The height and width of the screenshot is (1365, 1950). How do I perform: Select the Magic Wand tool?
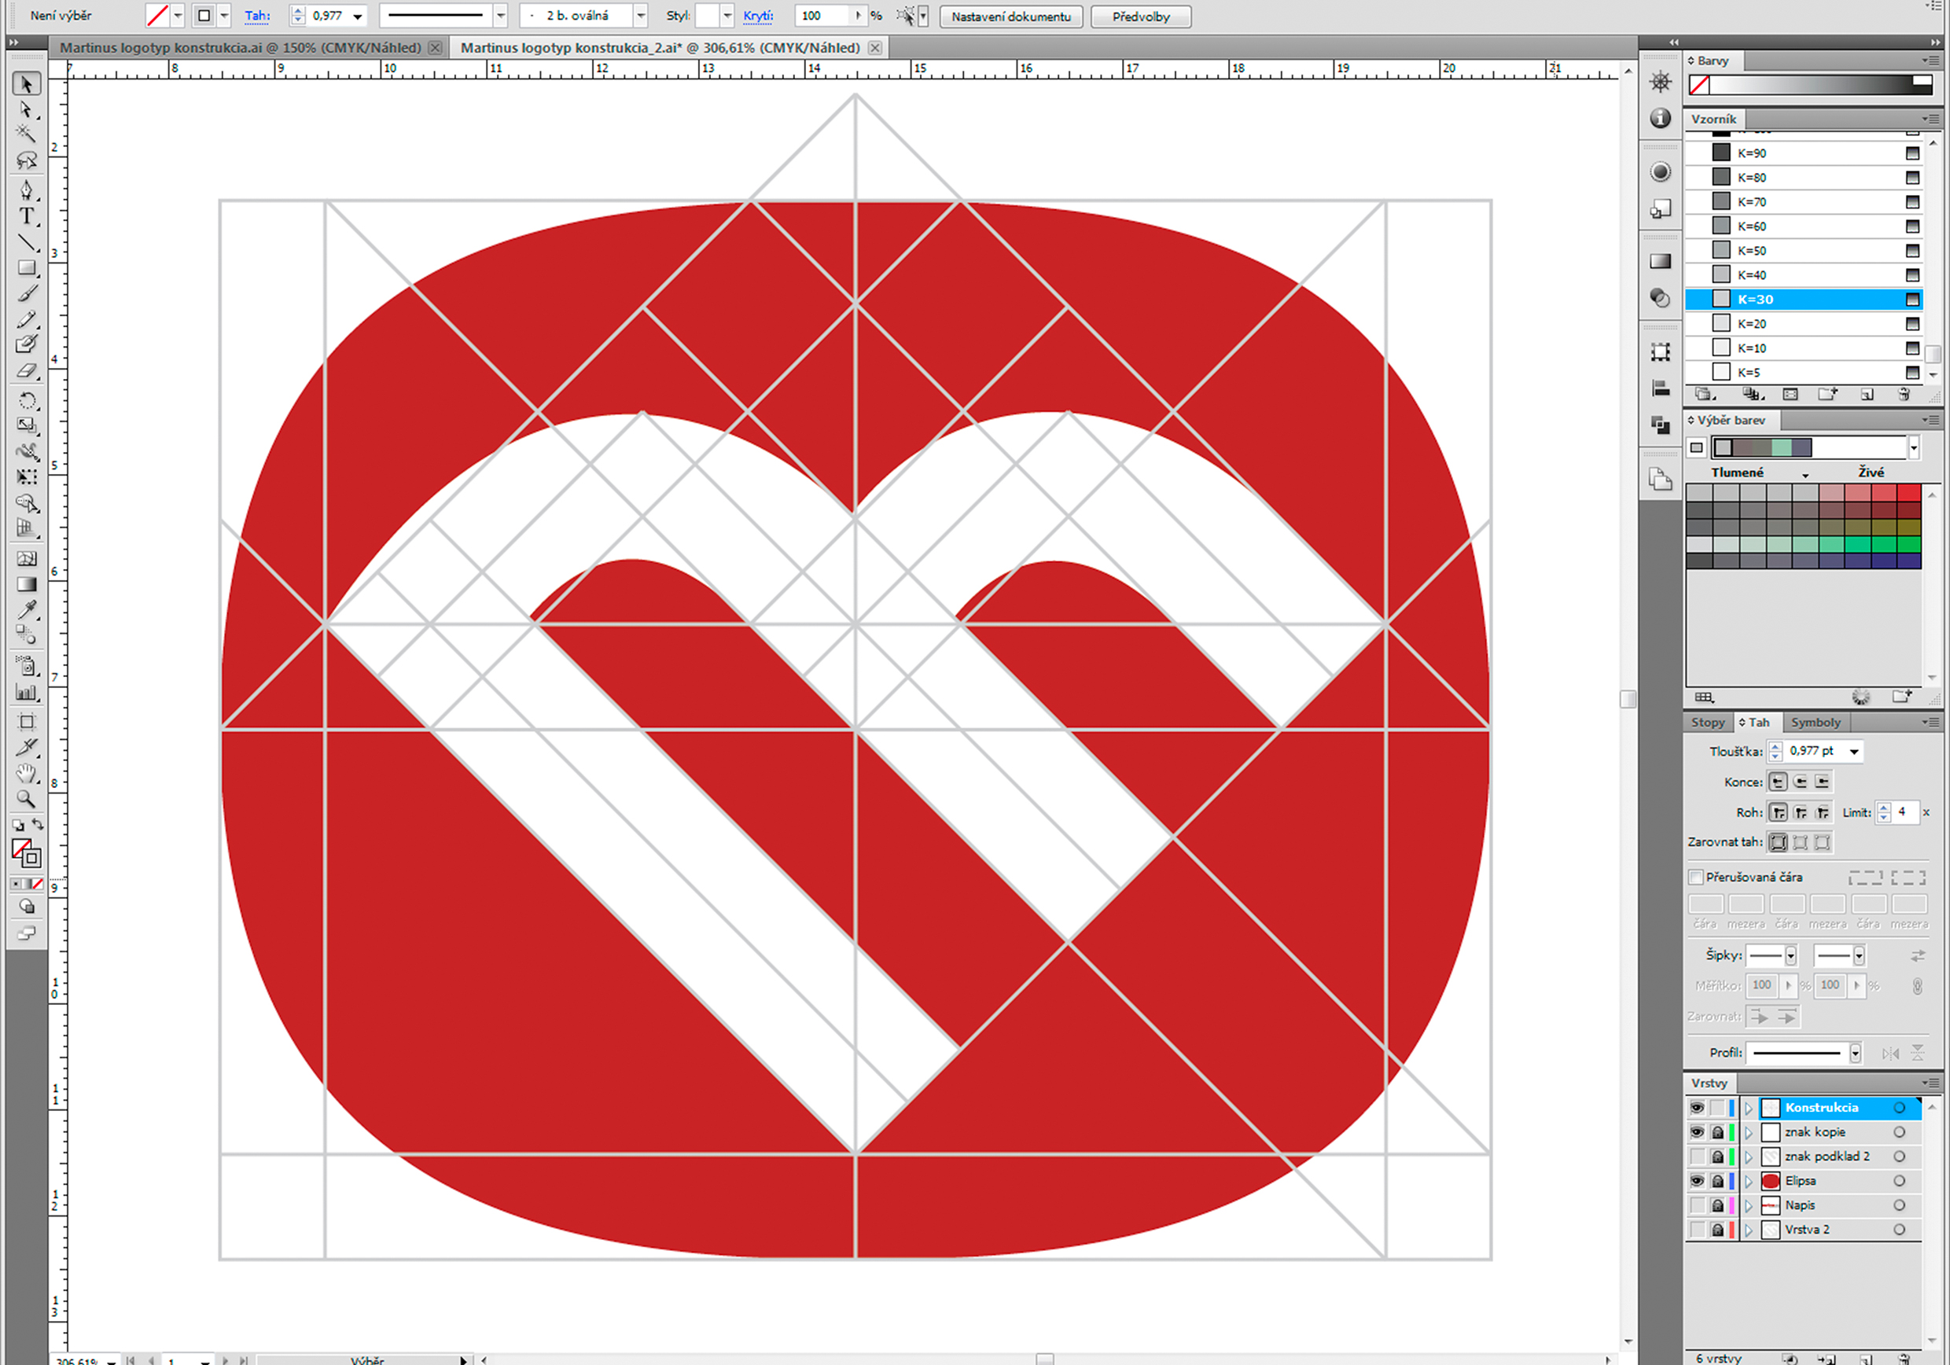pos(26,134)
